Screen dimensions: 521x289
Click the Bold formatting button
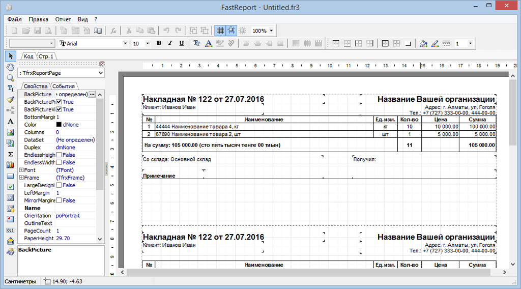tap(159, 44)
